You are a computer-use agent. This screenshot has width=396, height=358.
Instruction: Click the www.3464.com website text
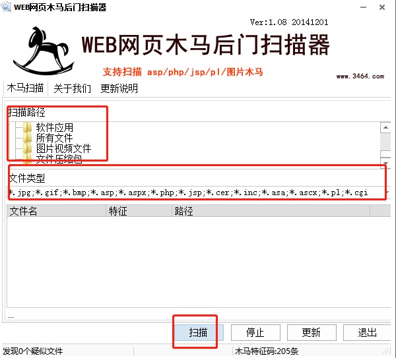pos(360,76)
